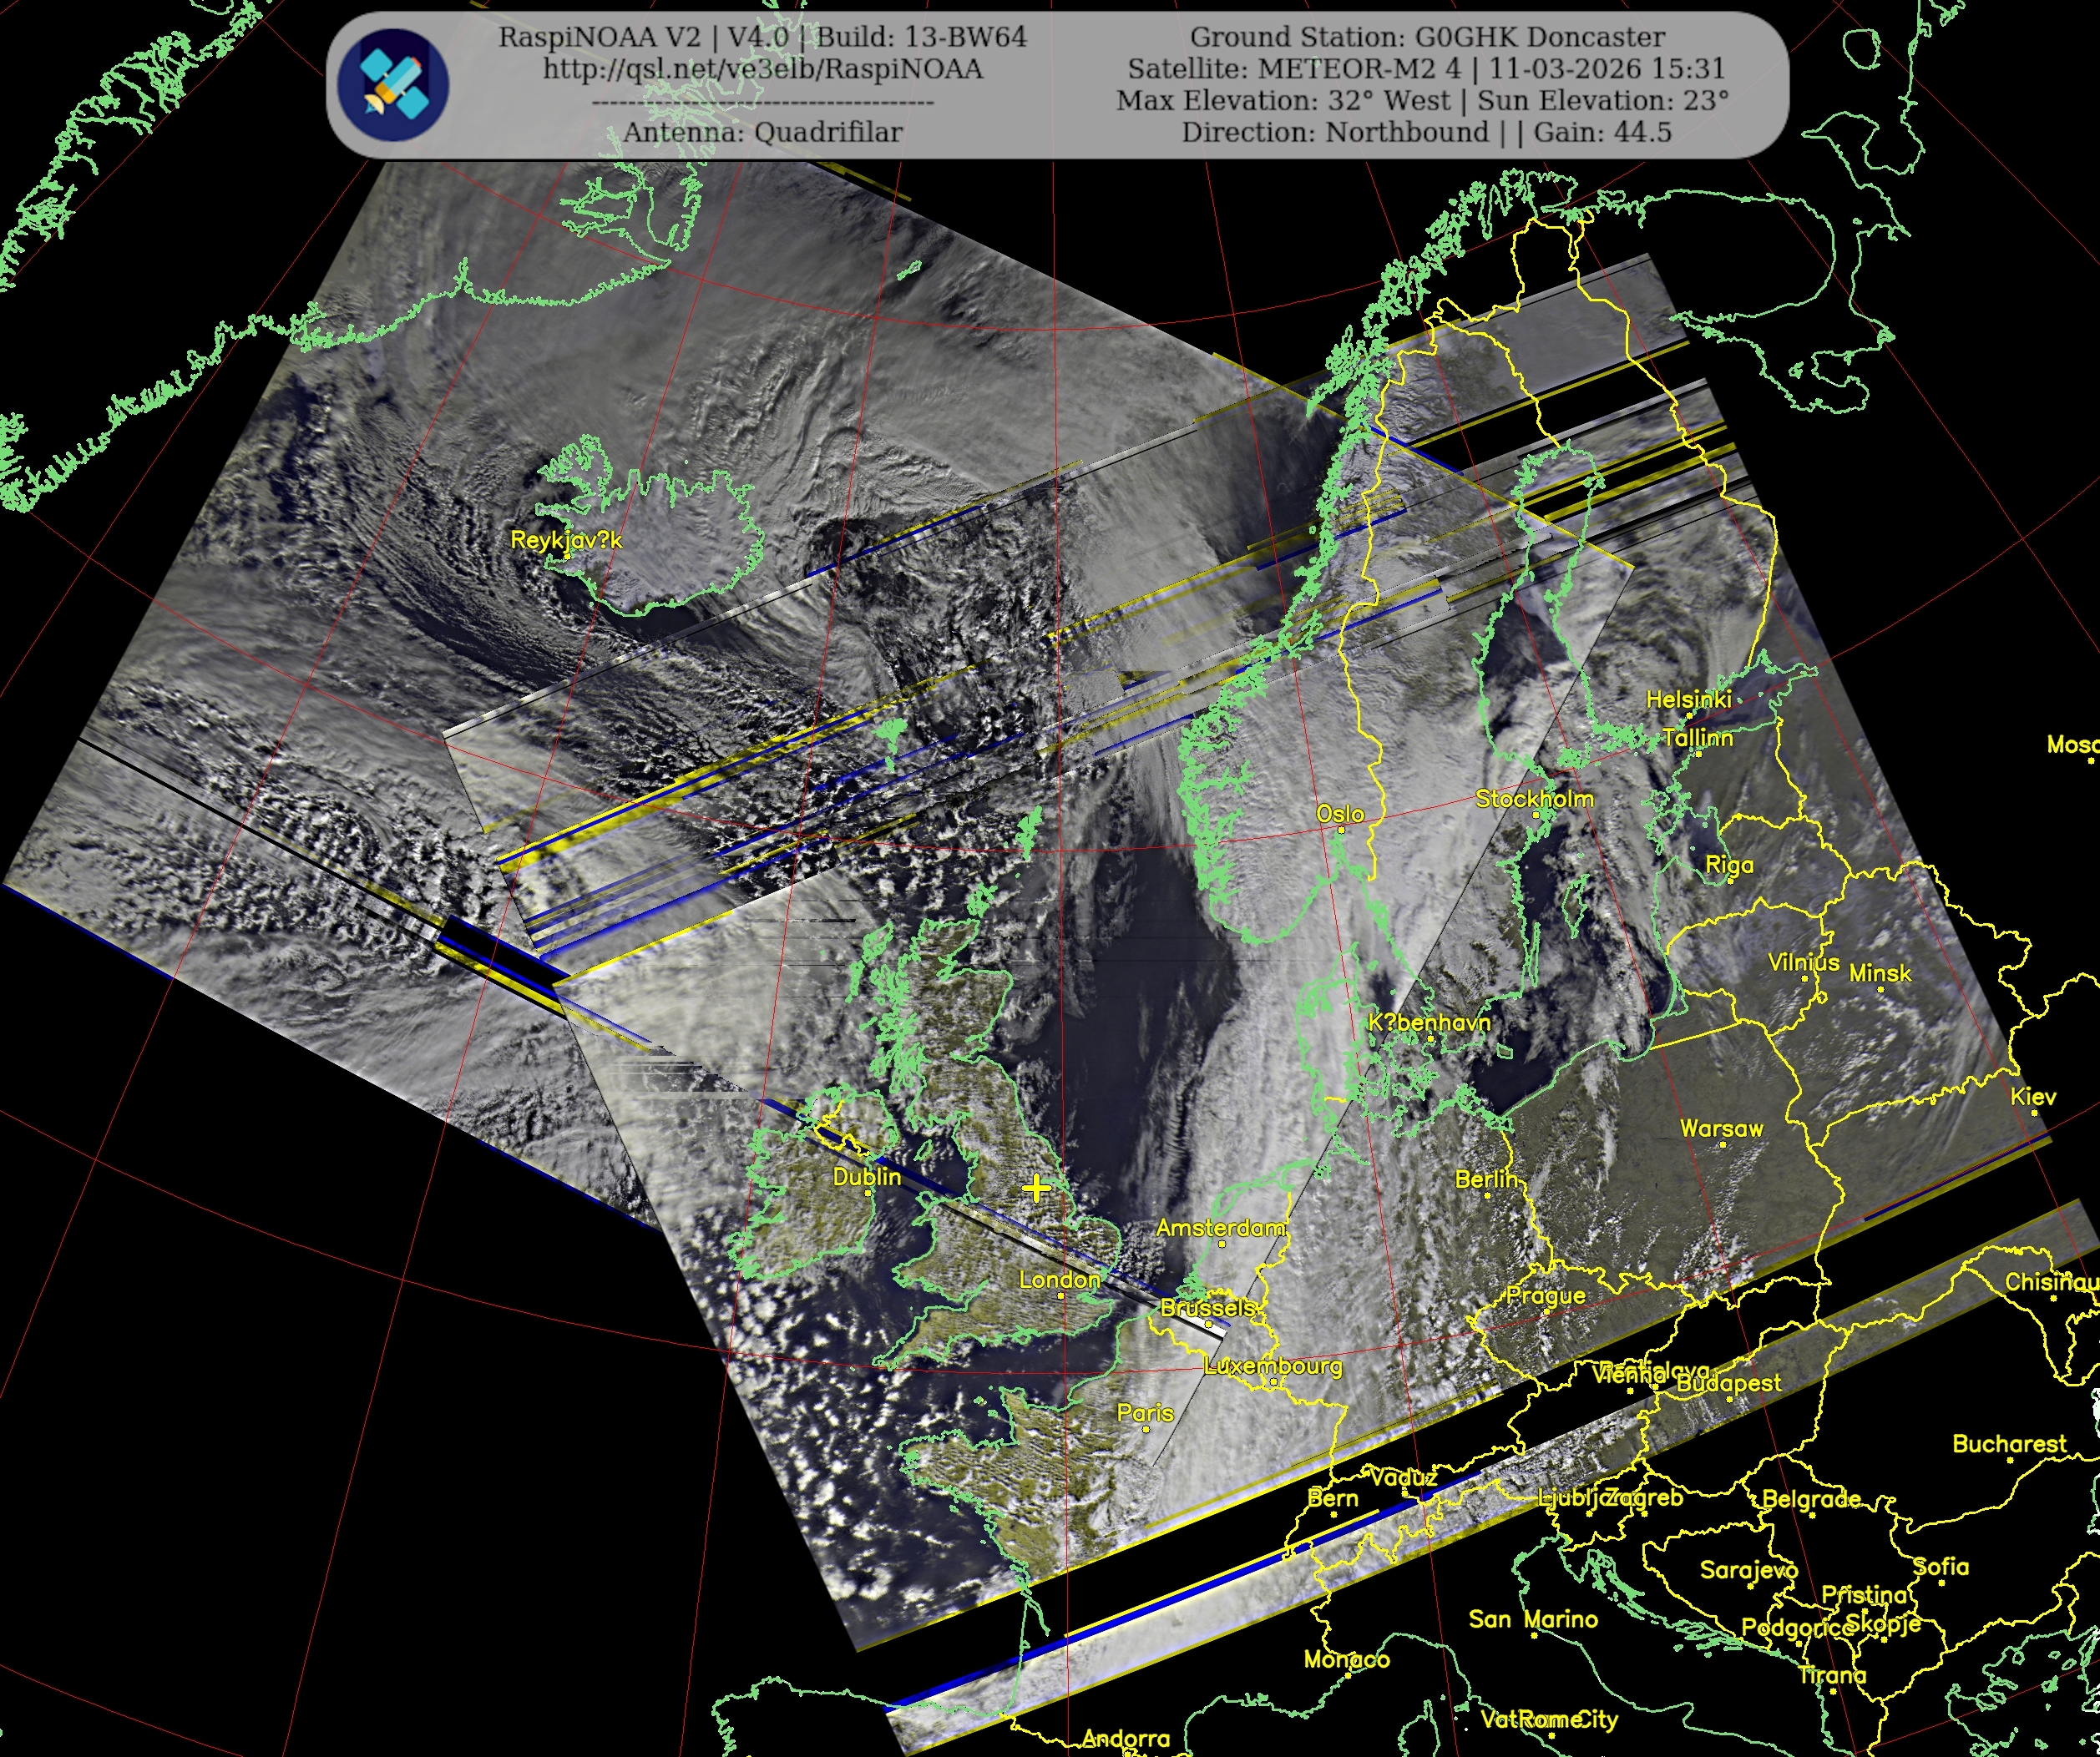2100x1757 pixels.
Task: Click the Berlin city label
Action: [x=1486, y=1179]
